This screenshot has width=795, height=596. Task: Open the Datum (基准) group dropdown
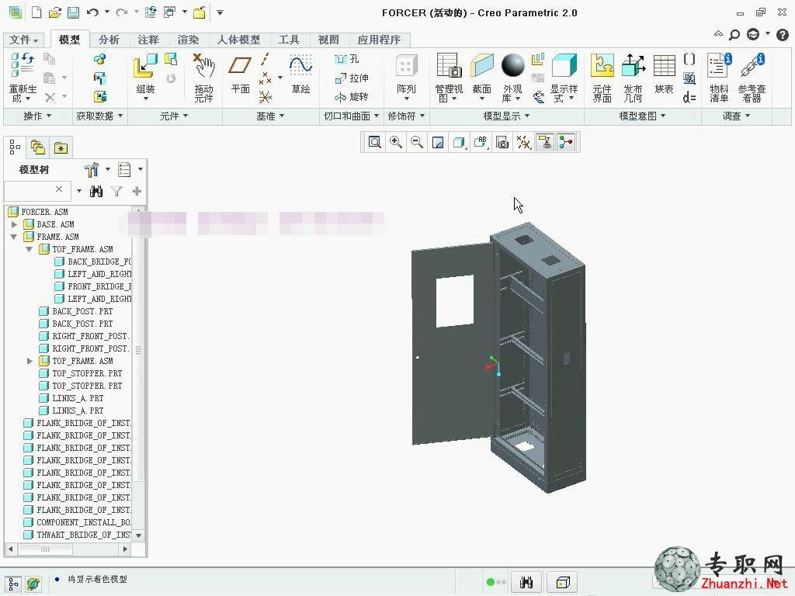[x=270, y=116]
